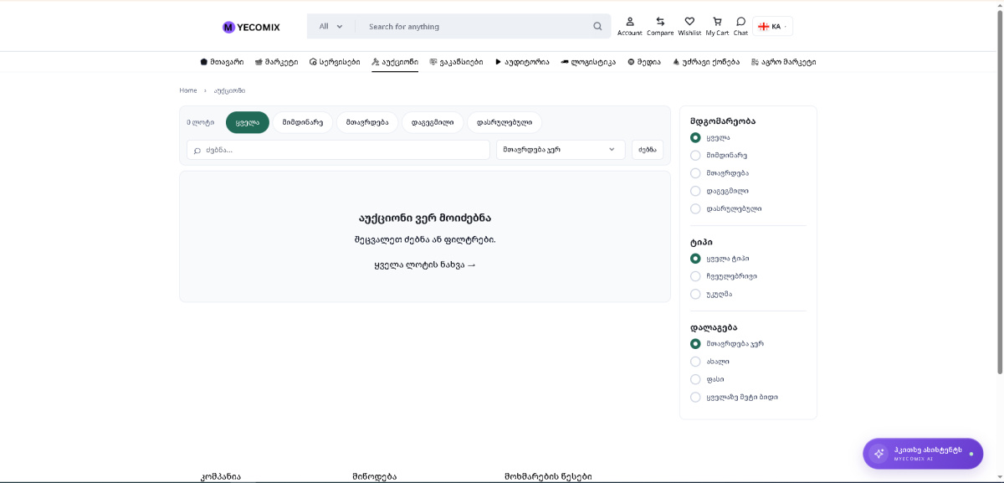Screen dimensions: 1004x483
Task: Choose the უკუღმა type radio
Action: (x=695, y=294)
